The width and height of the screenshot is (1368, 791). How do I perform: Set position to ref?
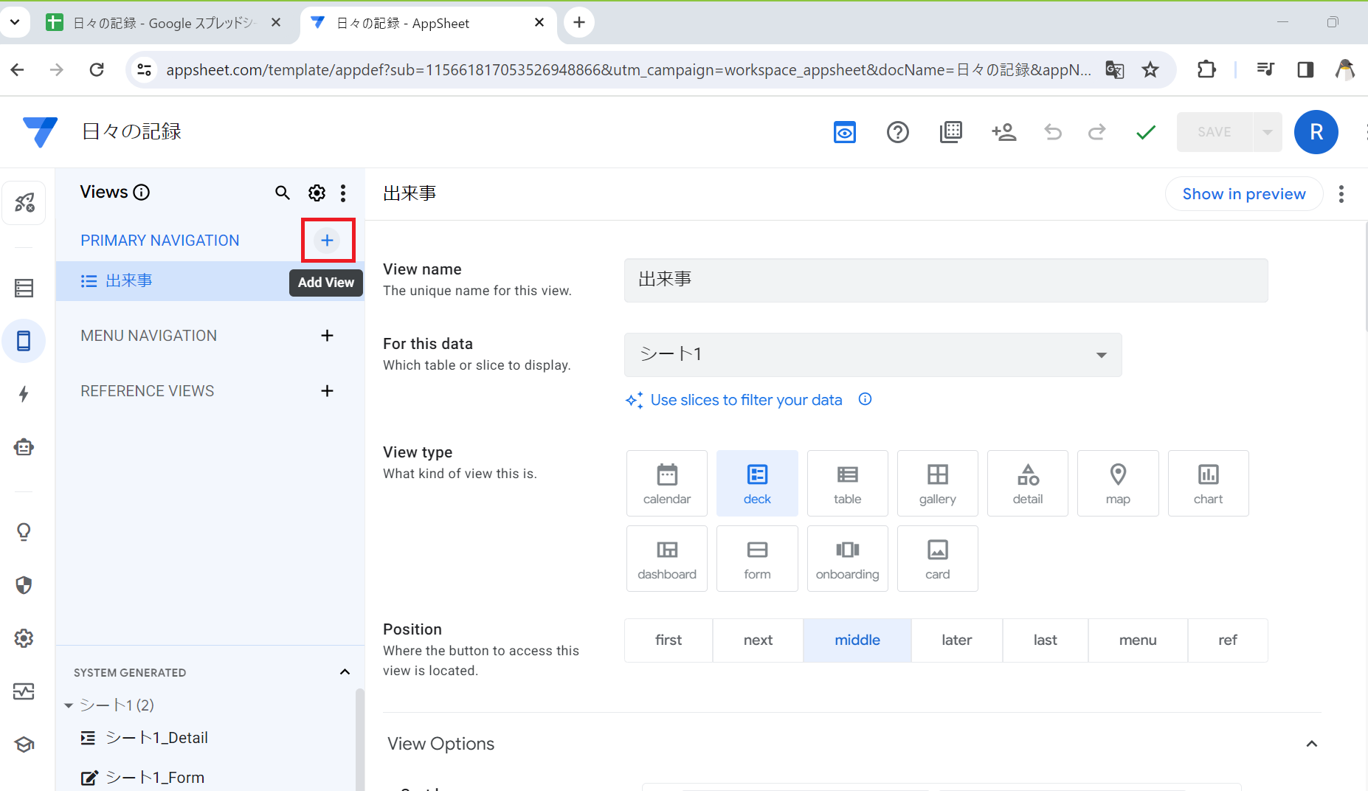pos(1228,640)
